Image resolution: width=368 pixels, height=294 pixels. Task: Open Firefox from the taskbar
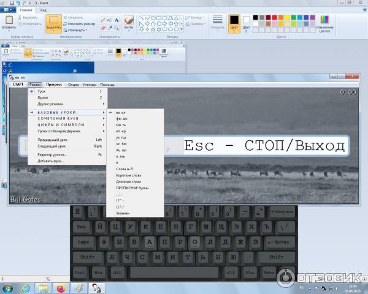coord(61,288)
